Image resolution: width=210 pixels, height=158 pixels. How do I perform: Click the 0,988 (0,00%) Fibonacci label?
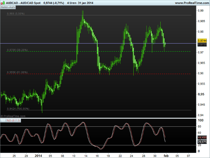pos(16,14)
